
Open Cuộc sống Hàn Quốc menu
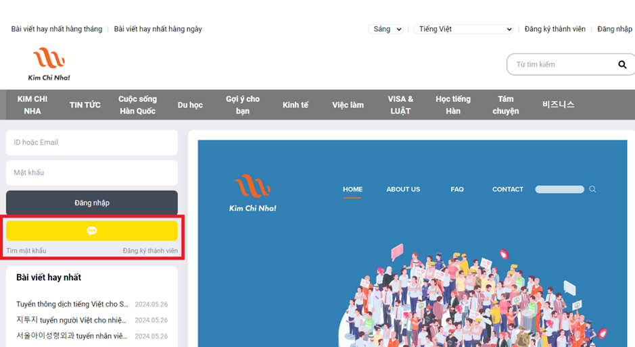[x=138, y=105]
